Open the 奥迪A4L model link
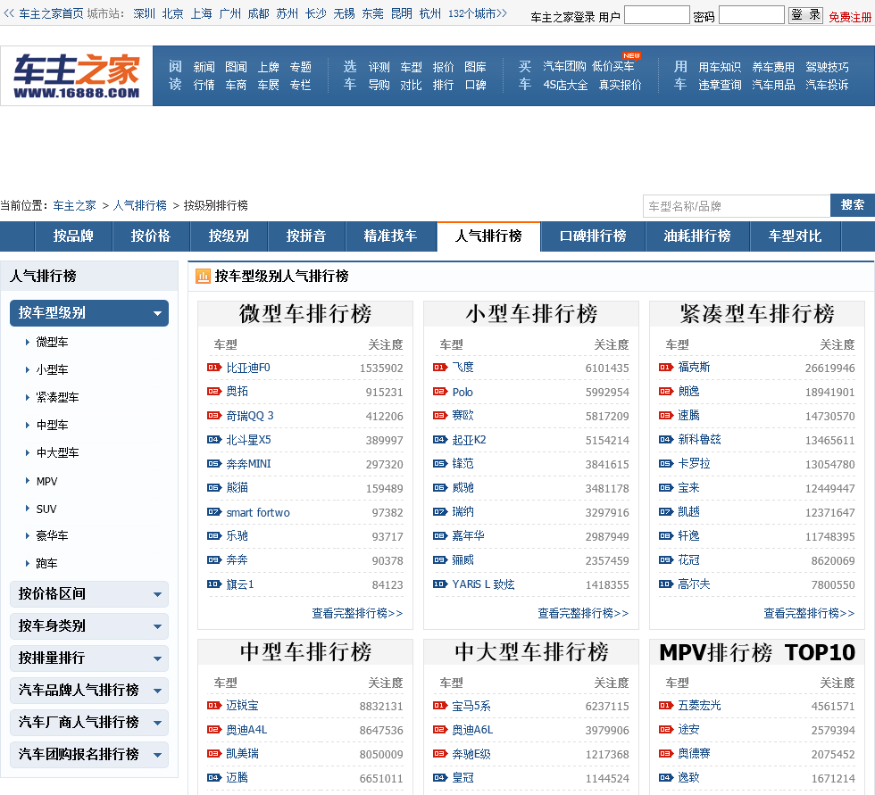Viewport: 875px width, 795px height. (246, 730)
